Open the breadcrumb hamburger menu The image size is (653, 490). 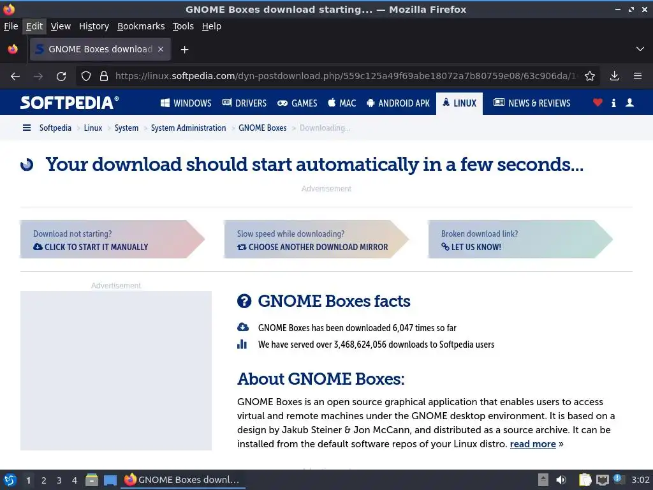click(27, 128)
